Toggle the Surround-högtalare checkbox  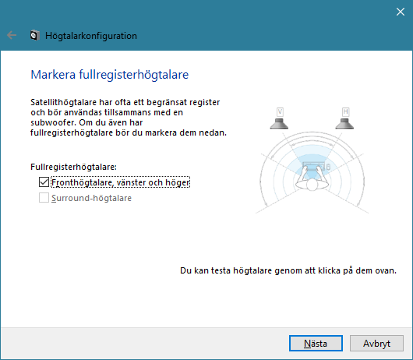click(44, 197)
